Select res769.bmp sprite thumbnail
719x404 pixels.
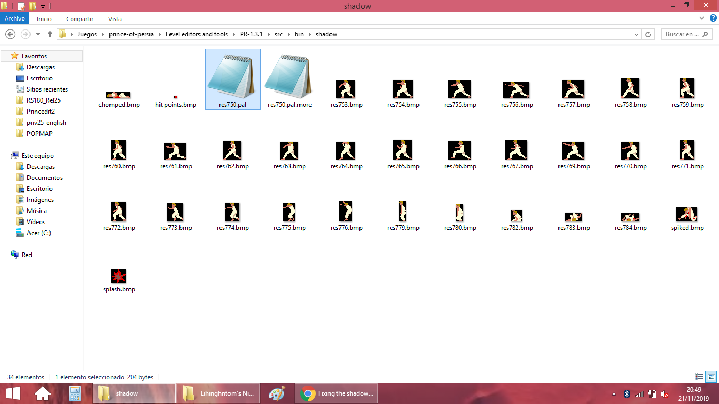pos(573,151)
